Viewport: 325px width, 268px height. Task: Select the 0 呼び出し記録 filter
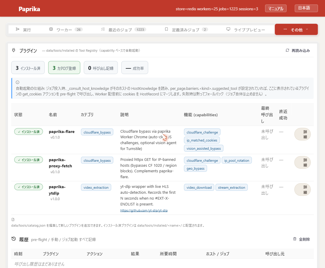pyautogui.click(x=101, y=68)
